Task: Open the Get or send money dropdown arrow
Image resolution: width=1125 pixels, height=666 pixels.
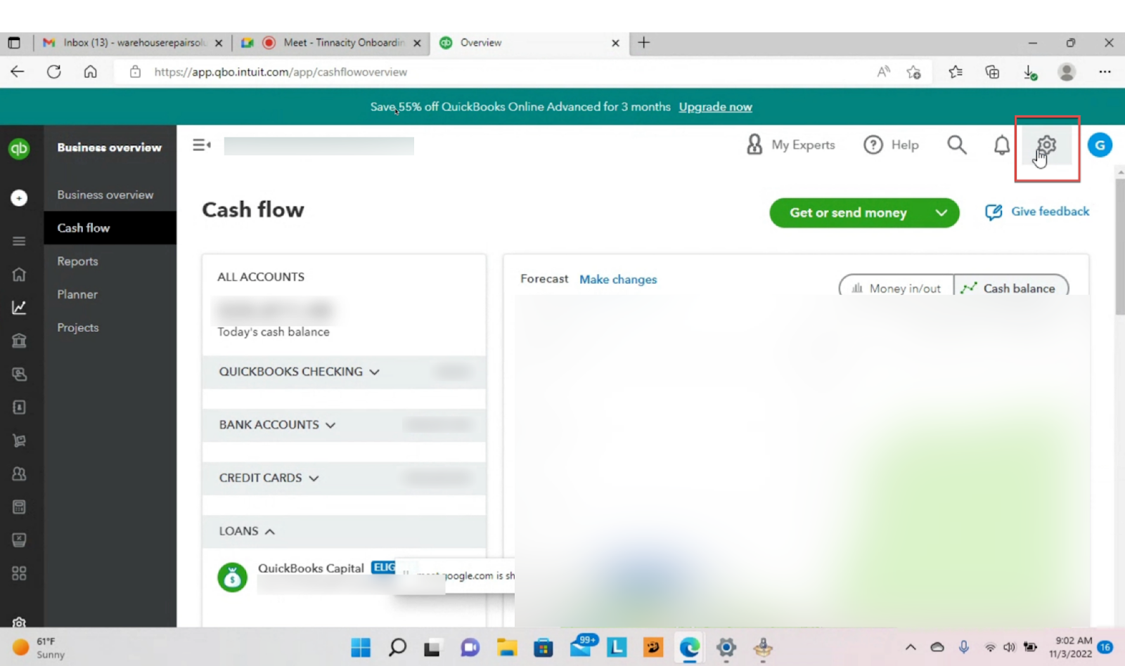Action: click(x=941, y=213)
